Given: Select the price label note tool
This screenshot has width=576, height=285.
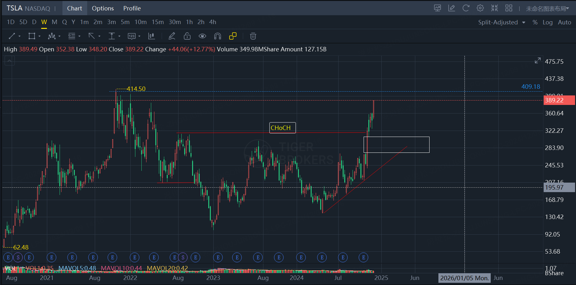Looking at the screenshot, I should (132, 36).
